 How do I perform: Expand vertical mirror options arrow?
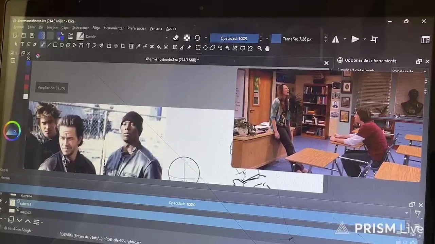click(x=365, y=39)
